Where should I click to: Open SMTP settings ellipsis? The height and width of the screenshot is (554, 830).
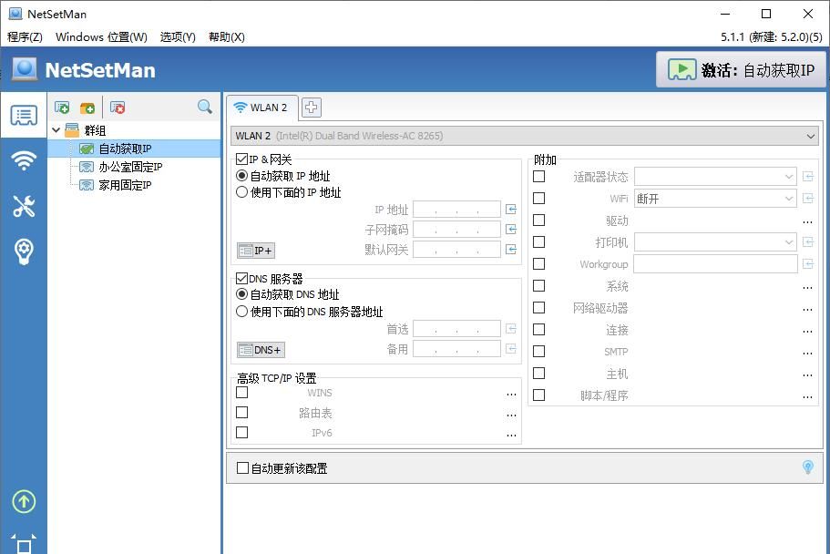click(x=807, y=353)
